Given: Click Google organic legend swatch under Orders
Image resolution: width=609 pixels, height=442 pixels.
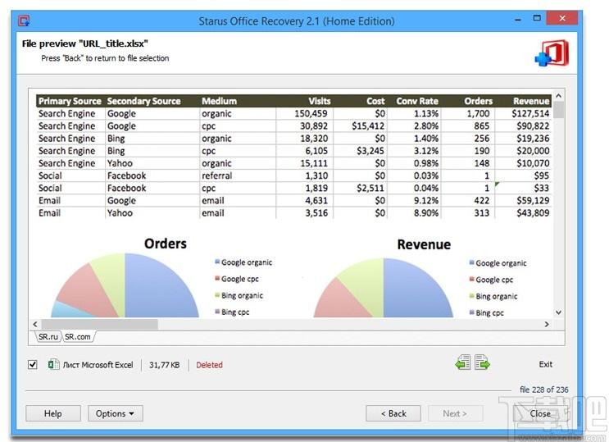Looking at the screenshot, I should point(217,262).
